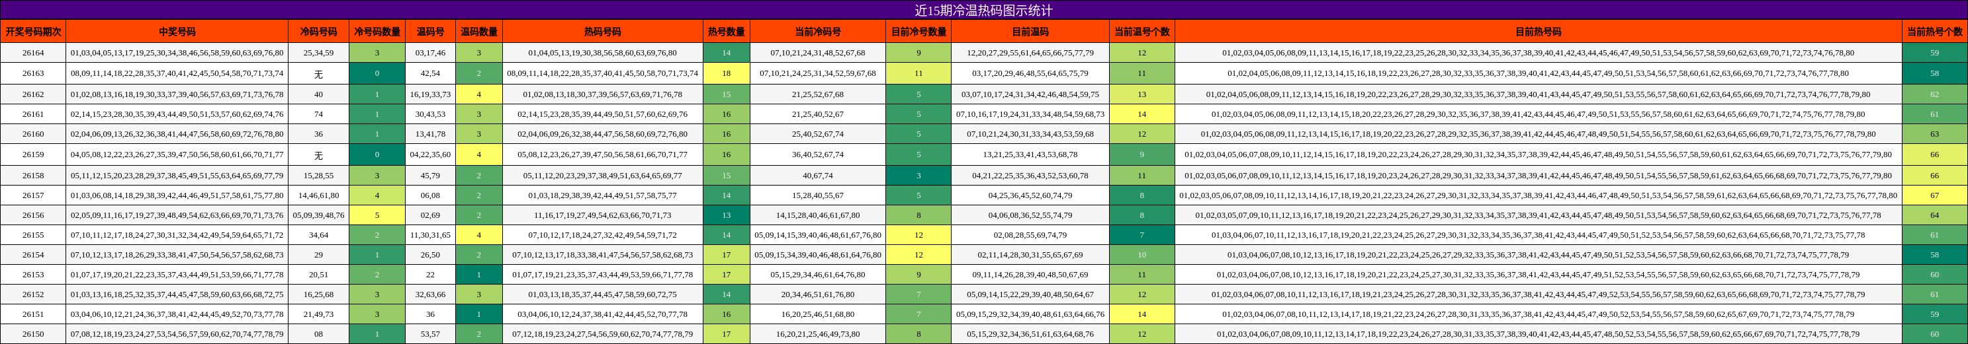Select the current cold count 11 in row 26163
This screenshot has width=1968, height=344.
(918, 73)
